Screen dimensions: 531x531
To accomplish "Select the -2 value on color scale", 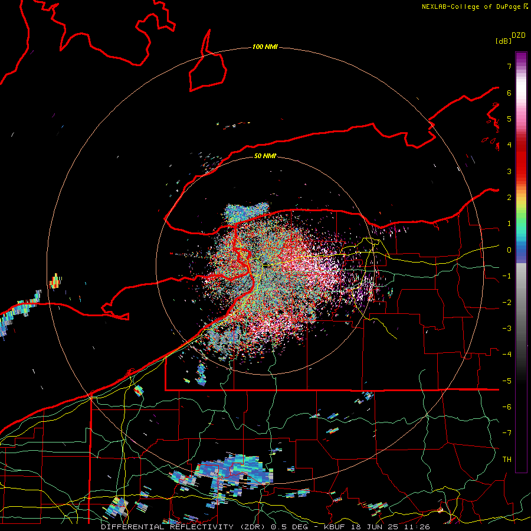I will click(507, 303).
